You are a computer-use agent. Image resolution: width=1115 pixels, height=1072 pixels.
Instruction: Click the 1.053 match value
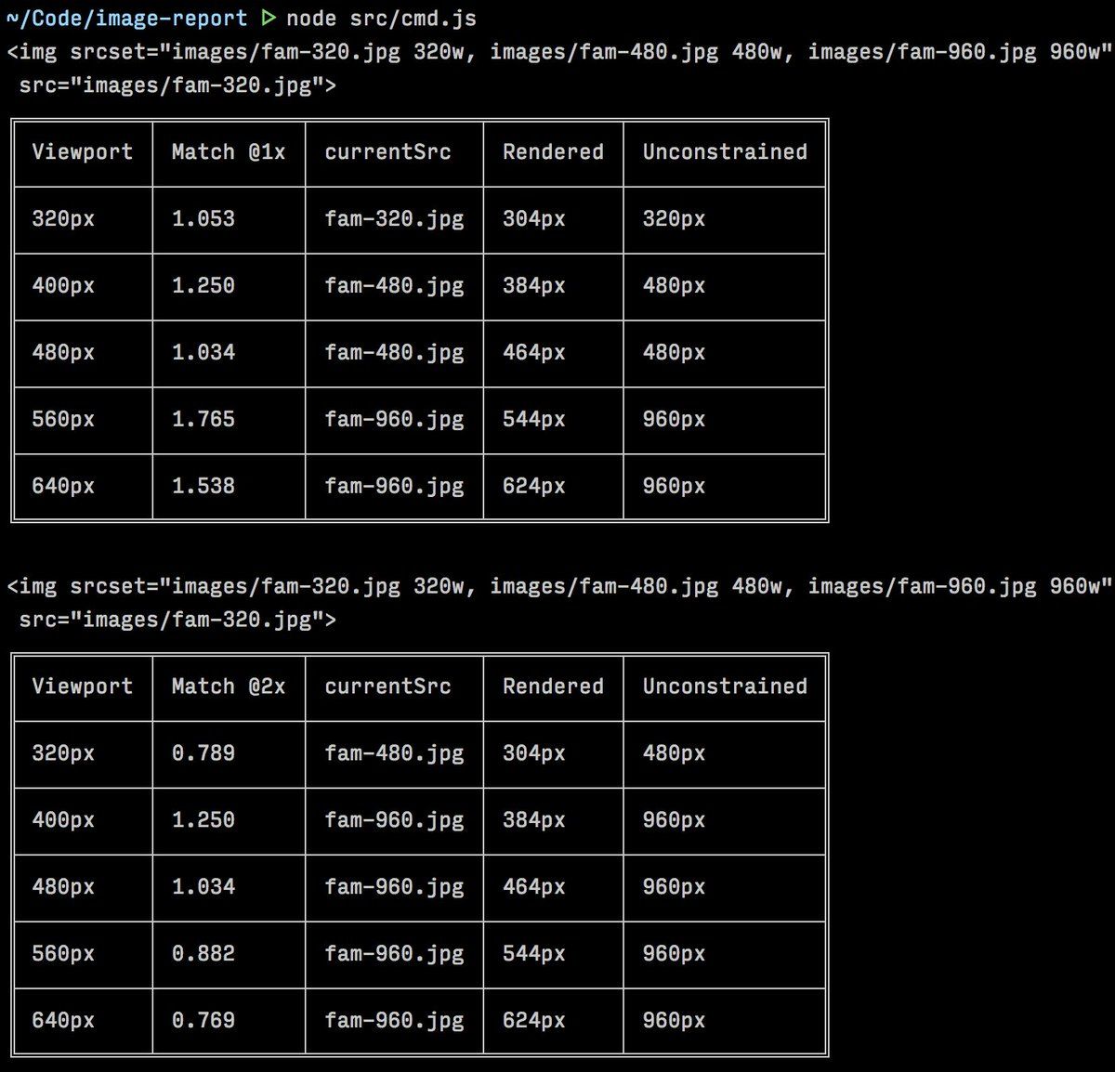[203, 219]
